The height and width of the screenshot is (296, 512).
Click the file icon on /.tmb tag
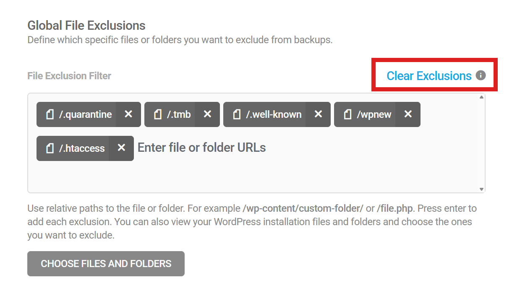click(x=158, y=114)
